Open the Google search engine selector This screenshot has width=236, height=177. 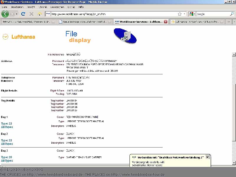click(x=192, y=14)
